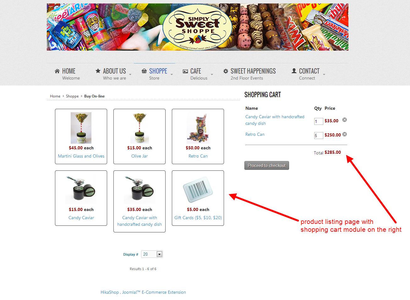Expand the Contact submenu arrow
This screenshot has height=300, width=410.
[x=324, y=75]
